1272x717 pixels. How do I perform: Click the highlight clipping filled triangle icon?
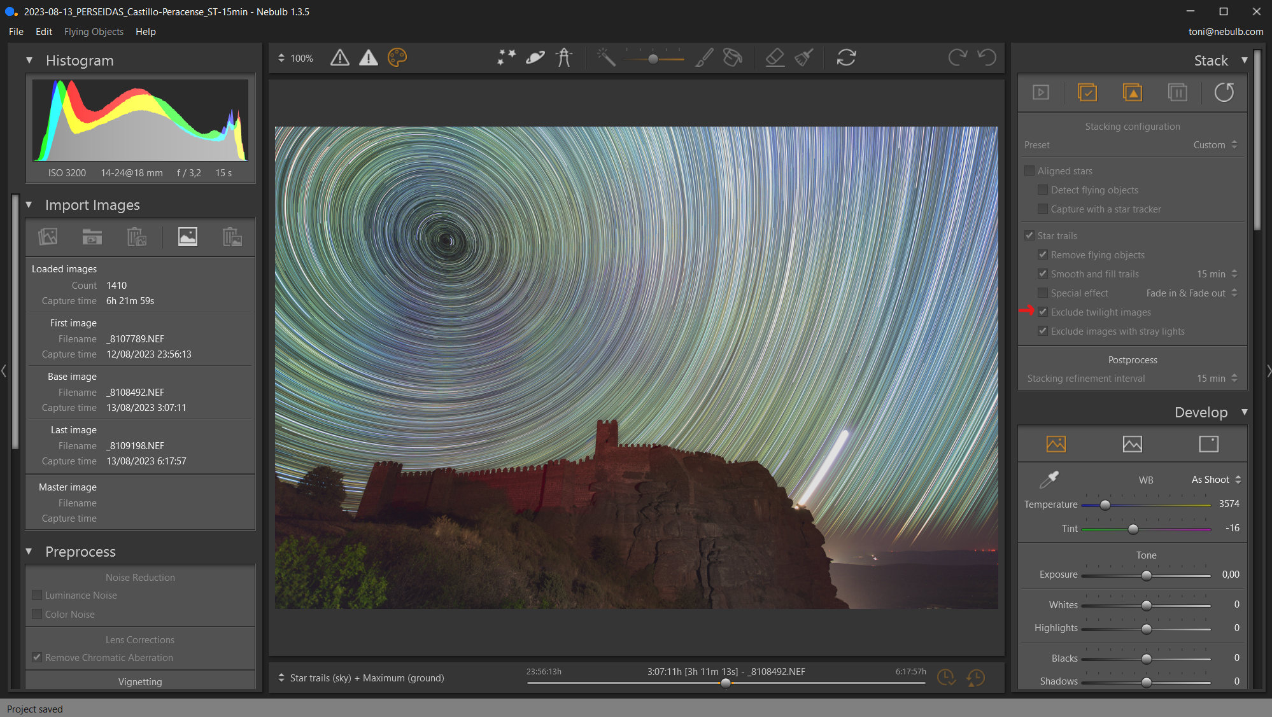(x=369, y=58)
